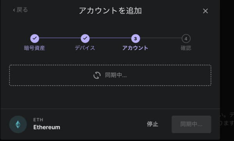Click progress line between デバイス and アカウント
The image size is (234, 141).
click(110, 38)
